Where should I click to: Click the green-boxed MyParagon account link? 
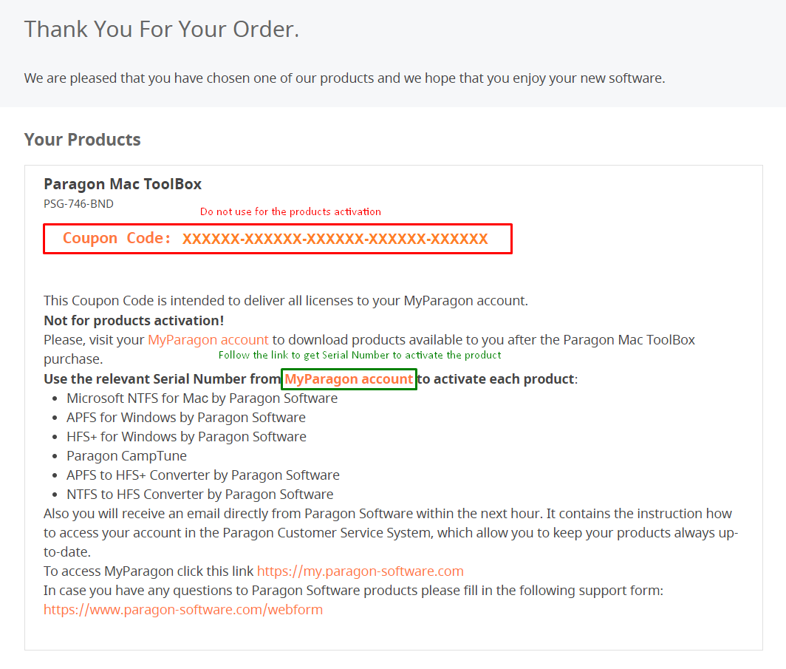click(x=349, y=379)
